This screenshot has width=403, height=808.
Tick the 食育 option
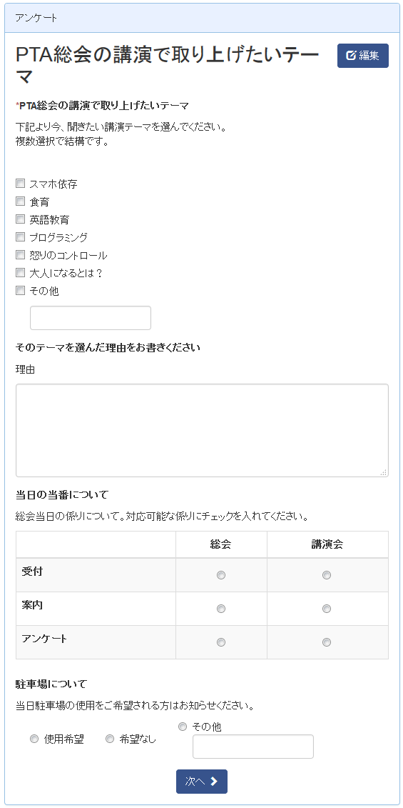coord(21,201)
